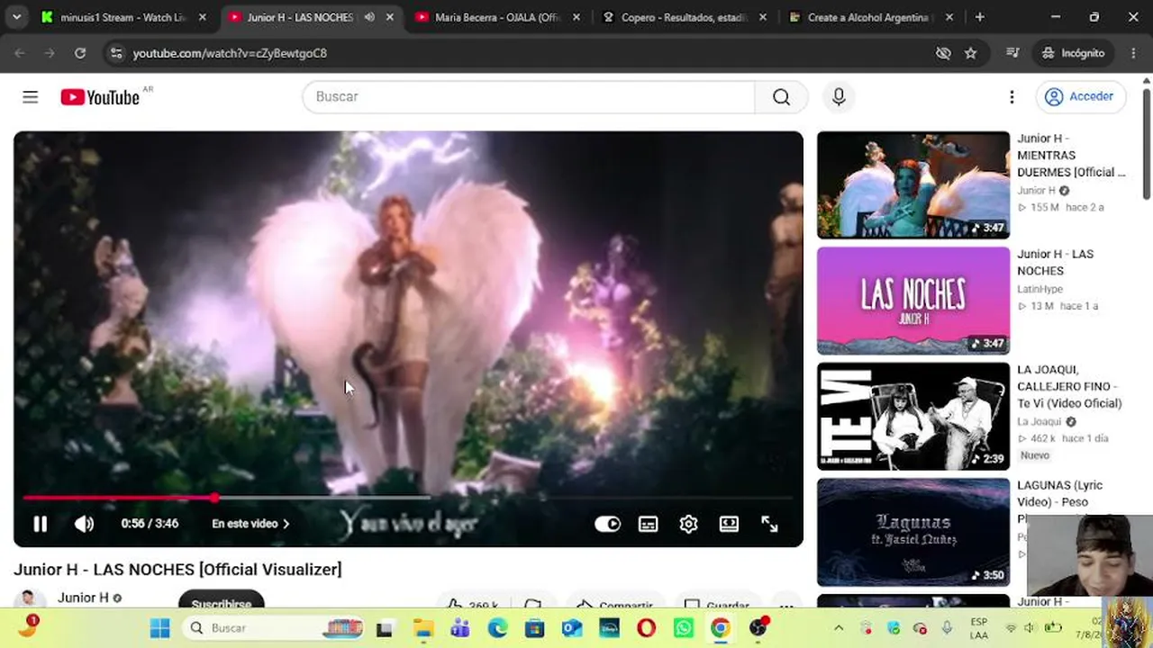
Task: Open Microsoft Store from the taskbar
Action: pyautogui.click(x=535, y=628)
